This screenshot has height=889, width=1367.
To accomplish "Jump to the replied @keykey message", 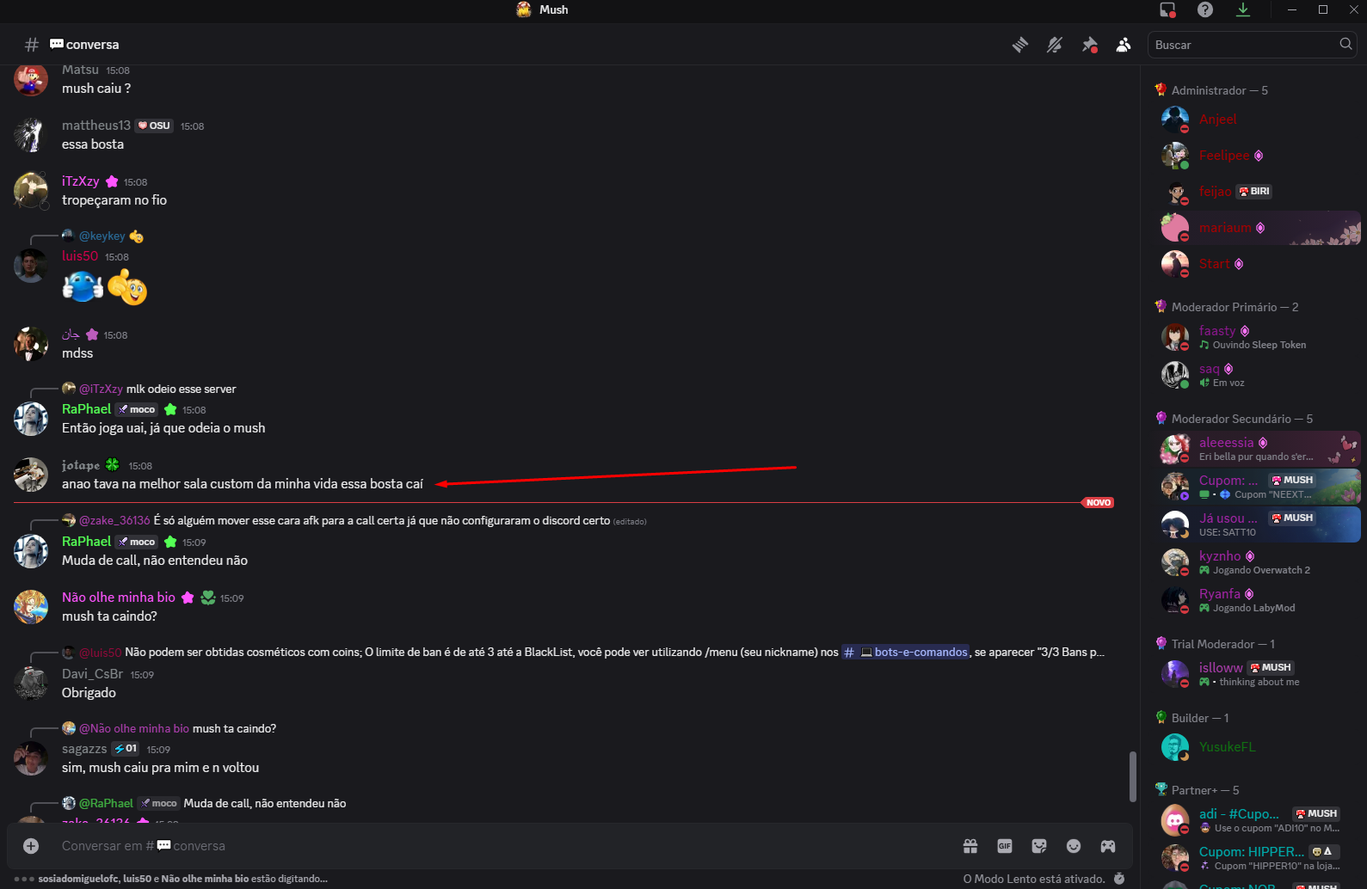I will (x=102, y=236).
